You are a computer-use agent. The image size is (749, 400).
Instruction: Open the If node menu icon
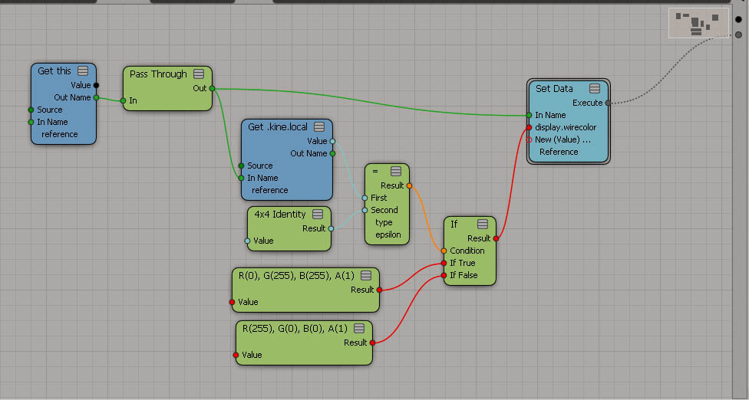[483, 224]
